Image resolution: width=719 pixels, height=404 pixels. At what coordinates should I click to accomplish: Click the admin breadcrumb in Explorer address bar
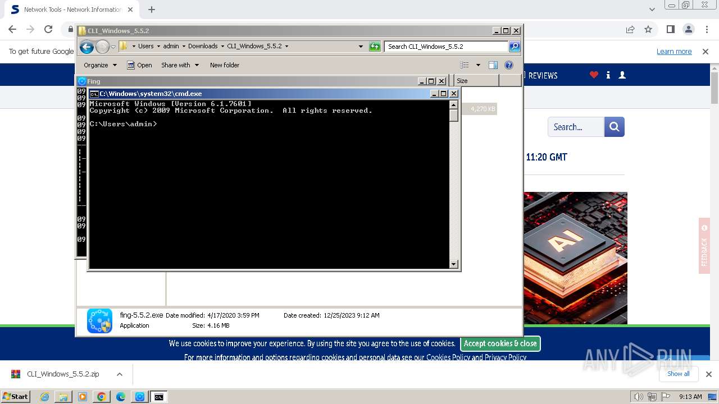click(171, 46)
